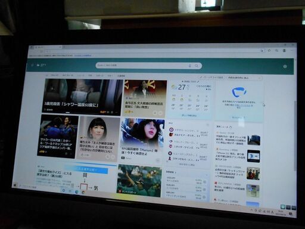Open Google Chrome from the taskbar
Image resolution: width=305 pixels, height=229 pixels.
(83, 193)
